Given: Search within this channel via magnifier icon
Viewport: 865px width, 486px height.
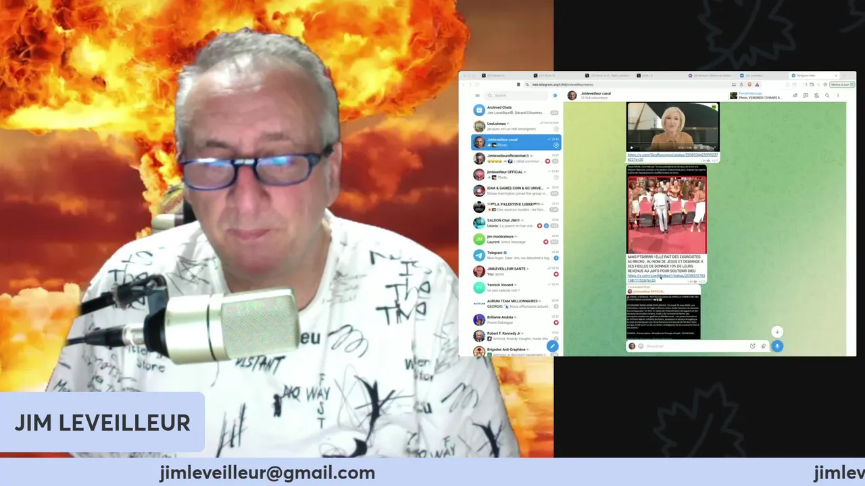Looking at the screenshot, I should coord(827,95).
